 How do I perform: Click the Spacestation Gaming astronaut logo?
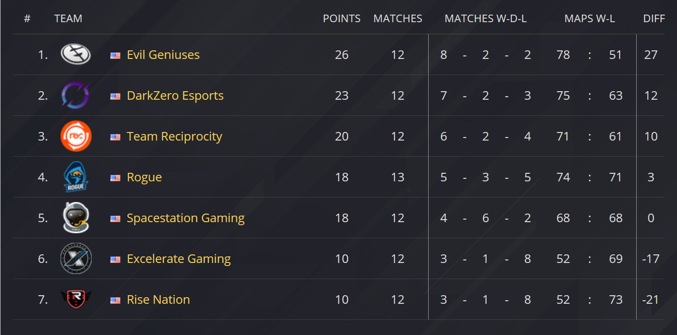[x=76, y=218]
